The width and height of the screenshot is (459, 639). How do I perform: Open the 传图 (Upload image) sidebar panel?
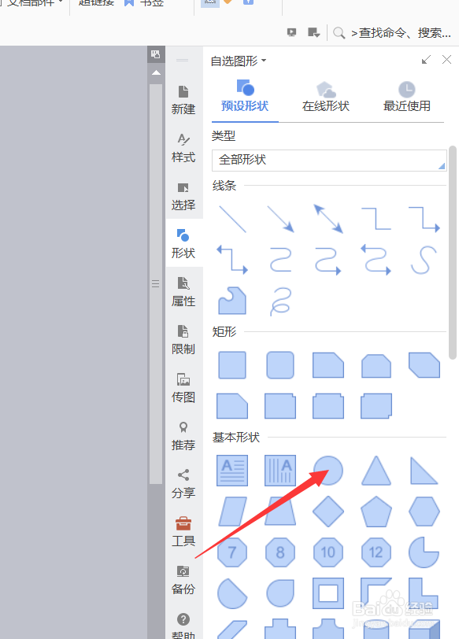pos(183,388)
